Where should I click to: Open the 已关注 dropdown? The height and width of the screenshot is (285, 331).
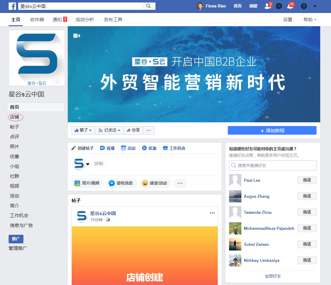pos(109,130)
